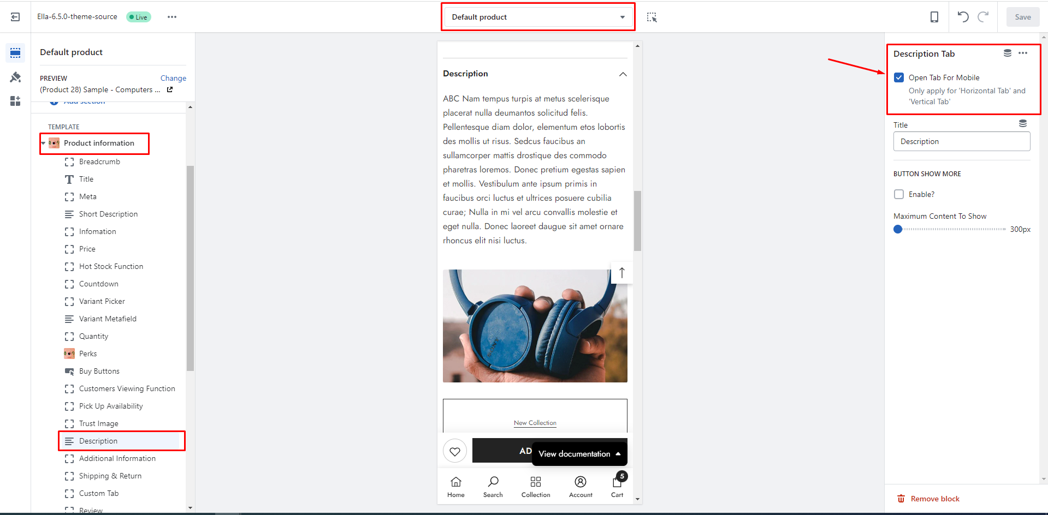Viewport: 1048px width, 515px height.
Task: Collapse the Description accordion chevron in preview
Action: [x=623, y=74]
